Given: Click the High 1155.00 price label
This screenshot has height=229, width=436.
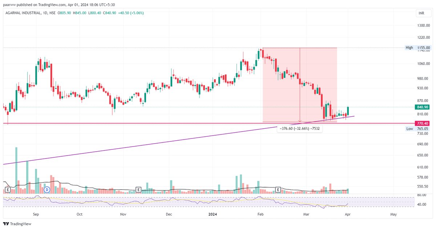Looking at the screenshot, I should (418, 48).
